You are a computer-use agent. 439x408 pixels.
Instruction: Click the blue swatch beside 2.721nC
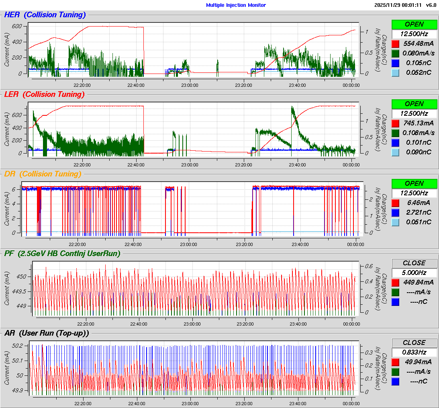point(395,212)
